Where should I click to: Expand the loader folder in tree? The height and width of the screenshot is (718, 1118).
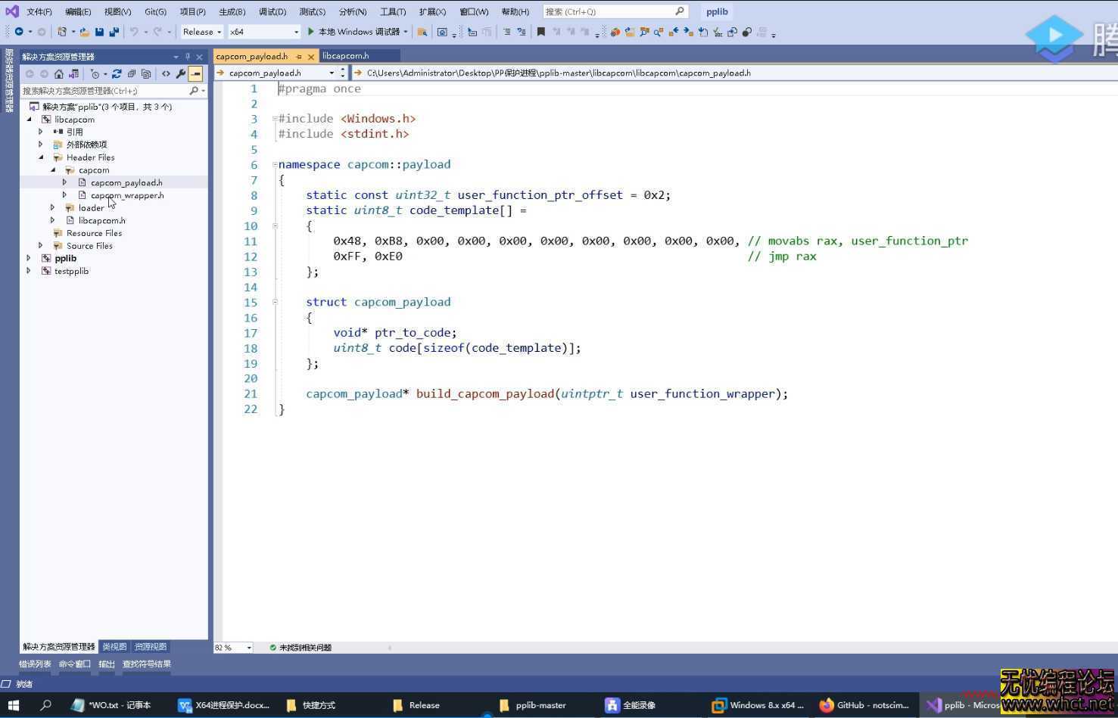tap(53, 207)
